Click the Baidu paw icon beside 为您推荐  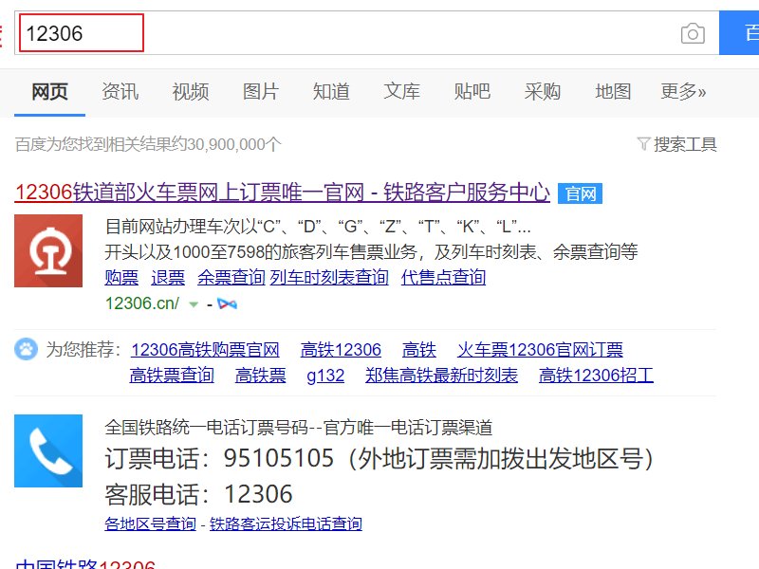point(28,349)
